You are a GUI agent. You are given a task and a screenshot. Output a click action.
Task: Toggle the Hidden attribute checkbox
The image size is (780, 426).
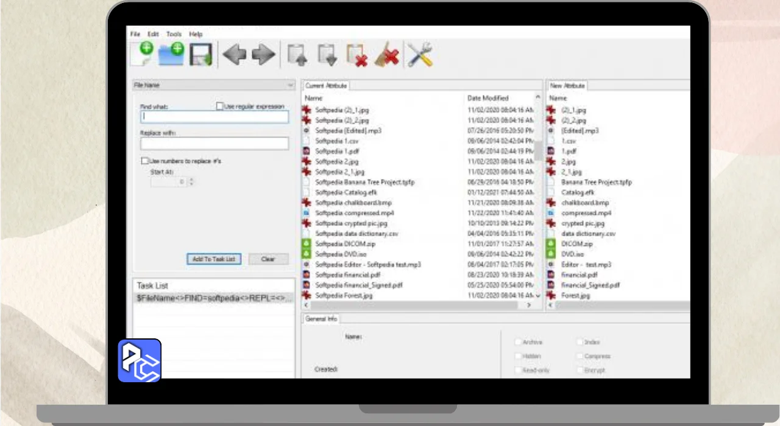point(518,357)
